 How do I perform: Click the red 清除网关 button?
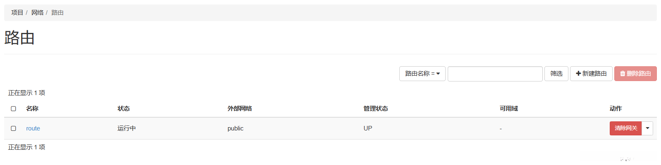[625, 128]
